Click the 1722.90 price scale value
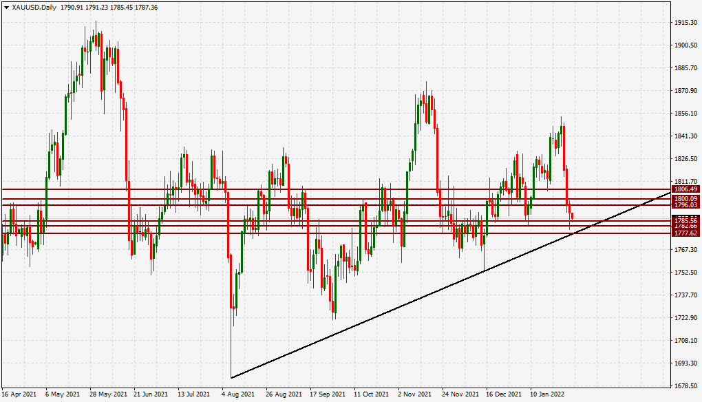The image size is (702, 402). pyautogui.click(x=685, y=318)
